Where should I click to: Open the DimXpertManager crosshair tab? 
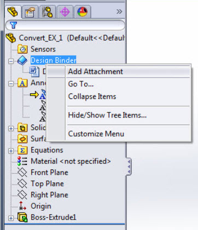[x=65, y=12]
